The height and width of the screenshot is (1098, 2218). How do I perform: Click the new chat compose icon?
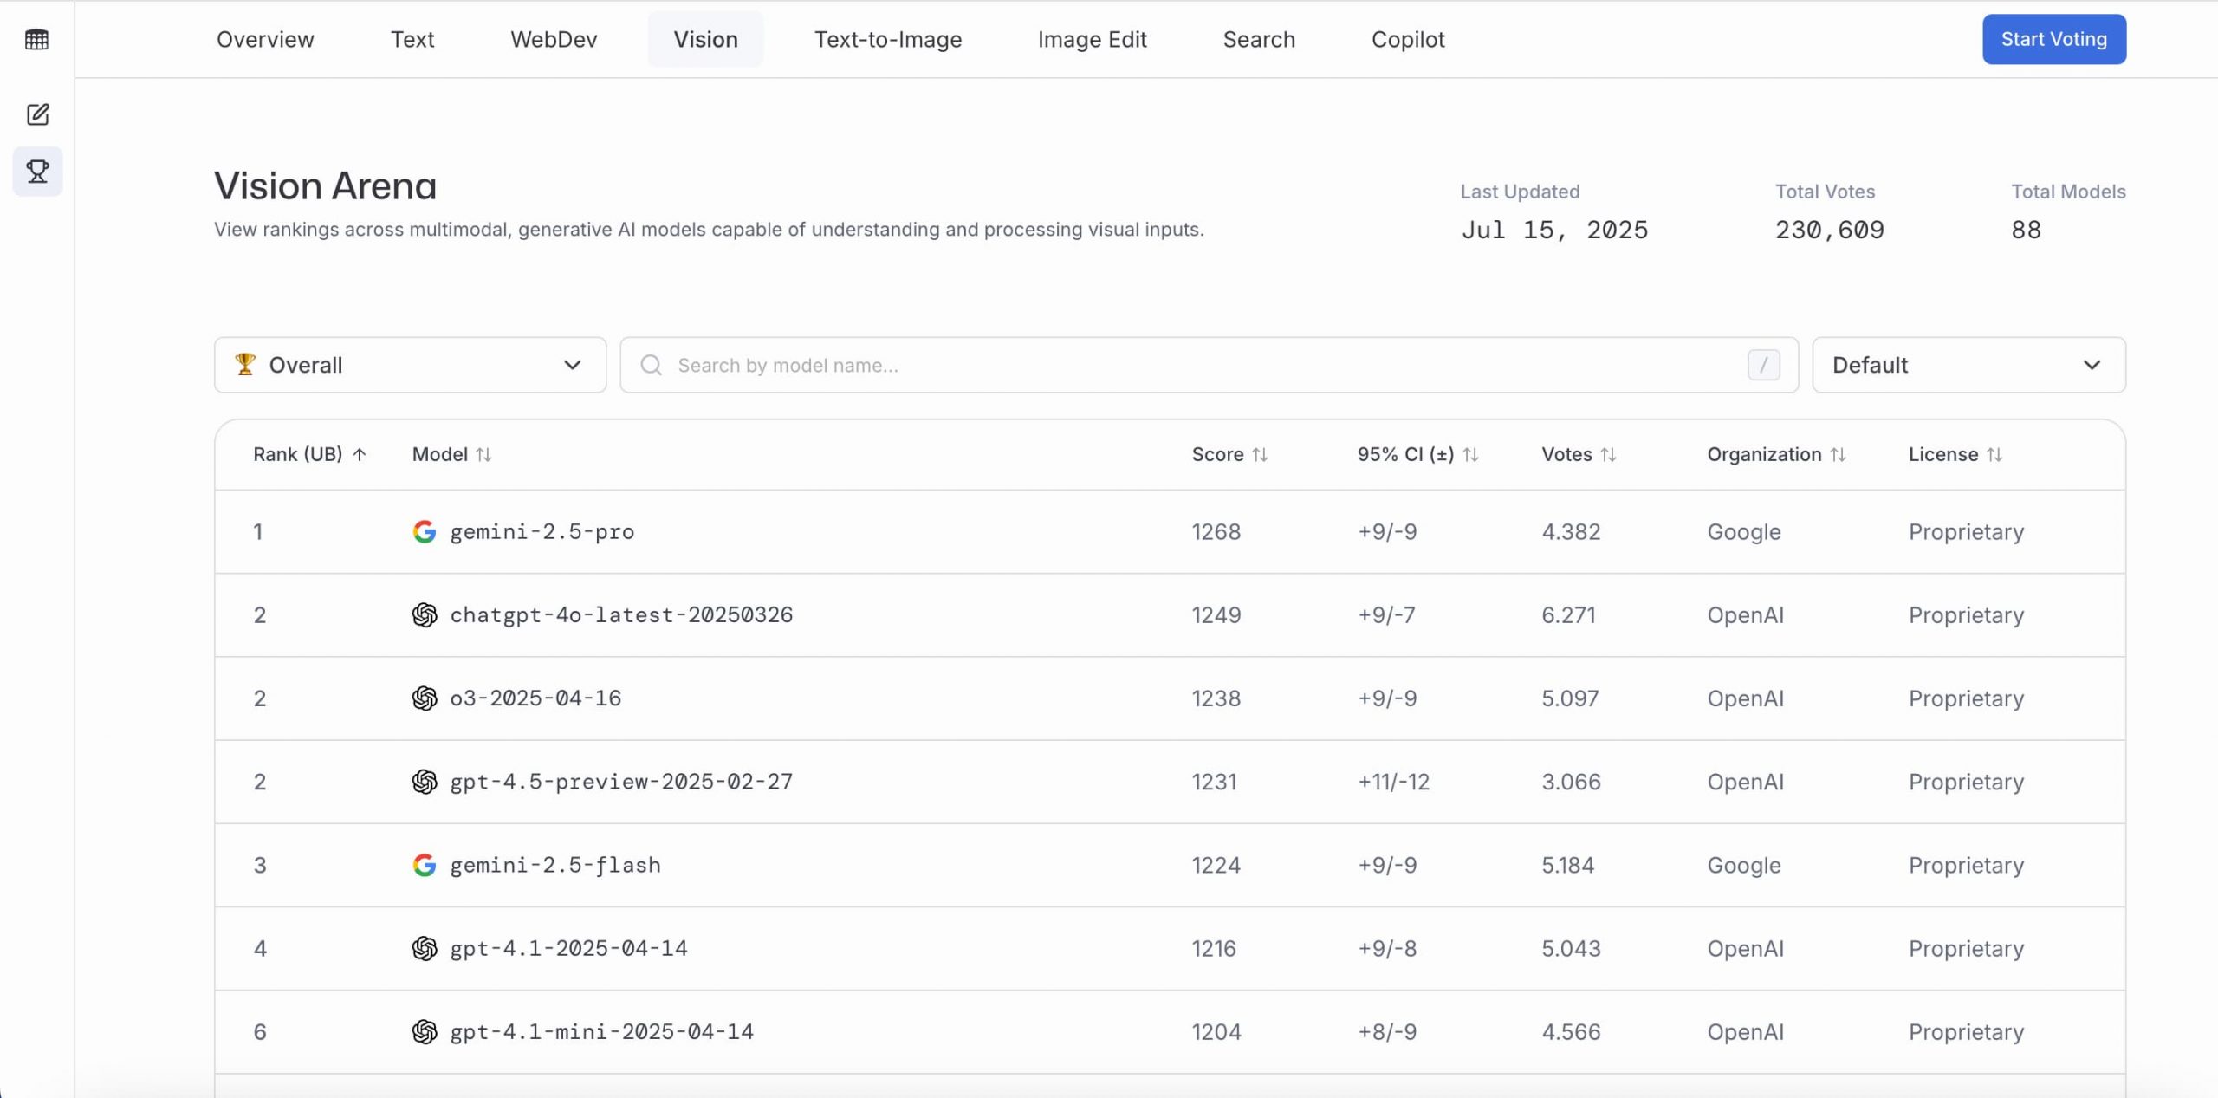pos(37,114)
